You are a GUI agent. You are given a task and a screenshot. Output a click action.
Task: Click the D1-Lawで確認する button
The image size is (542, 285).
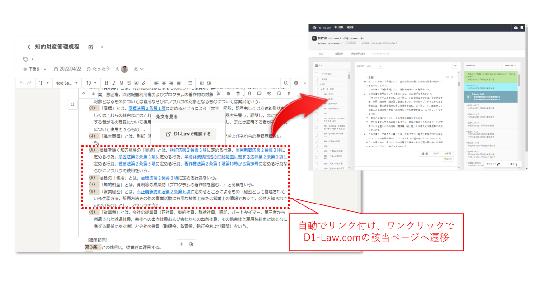click(188, 134)
